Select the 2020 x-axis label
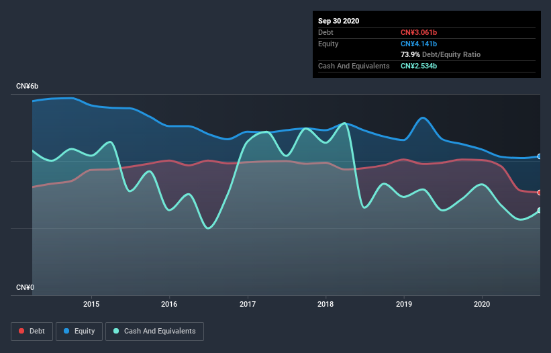The height and width of the screenshot is (353, 551). point(482,304)
